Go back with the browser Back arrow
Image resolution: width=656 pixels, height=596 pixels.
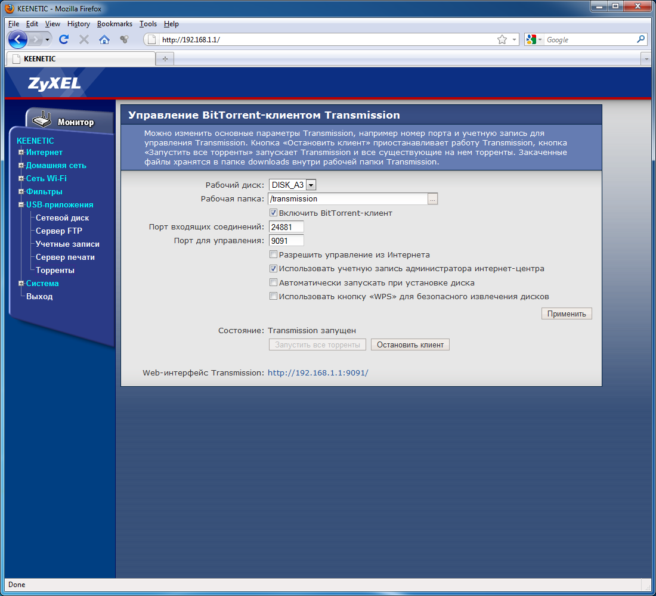point(17,40)
